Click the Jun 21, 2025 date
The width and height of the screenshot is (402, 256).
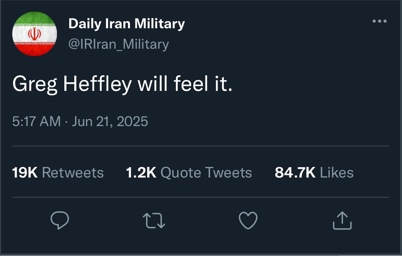[x=110, y=121]
